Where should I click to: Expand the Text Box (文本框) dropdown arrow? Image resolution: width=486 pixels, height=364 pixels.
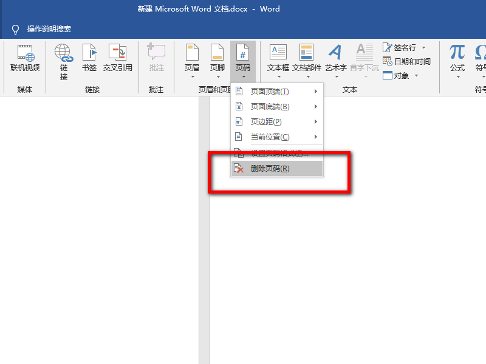click(279, 77)
